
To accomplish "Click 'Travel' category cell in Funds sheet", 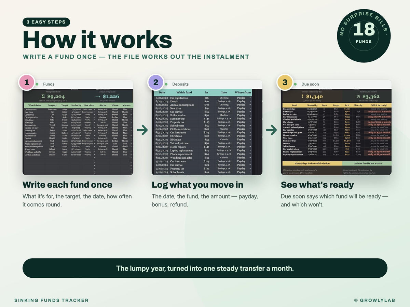I will point(52,125).
